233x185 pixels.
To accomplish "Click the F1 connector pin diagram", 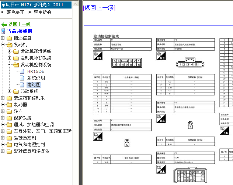I will [126, 63].
